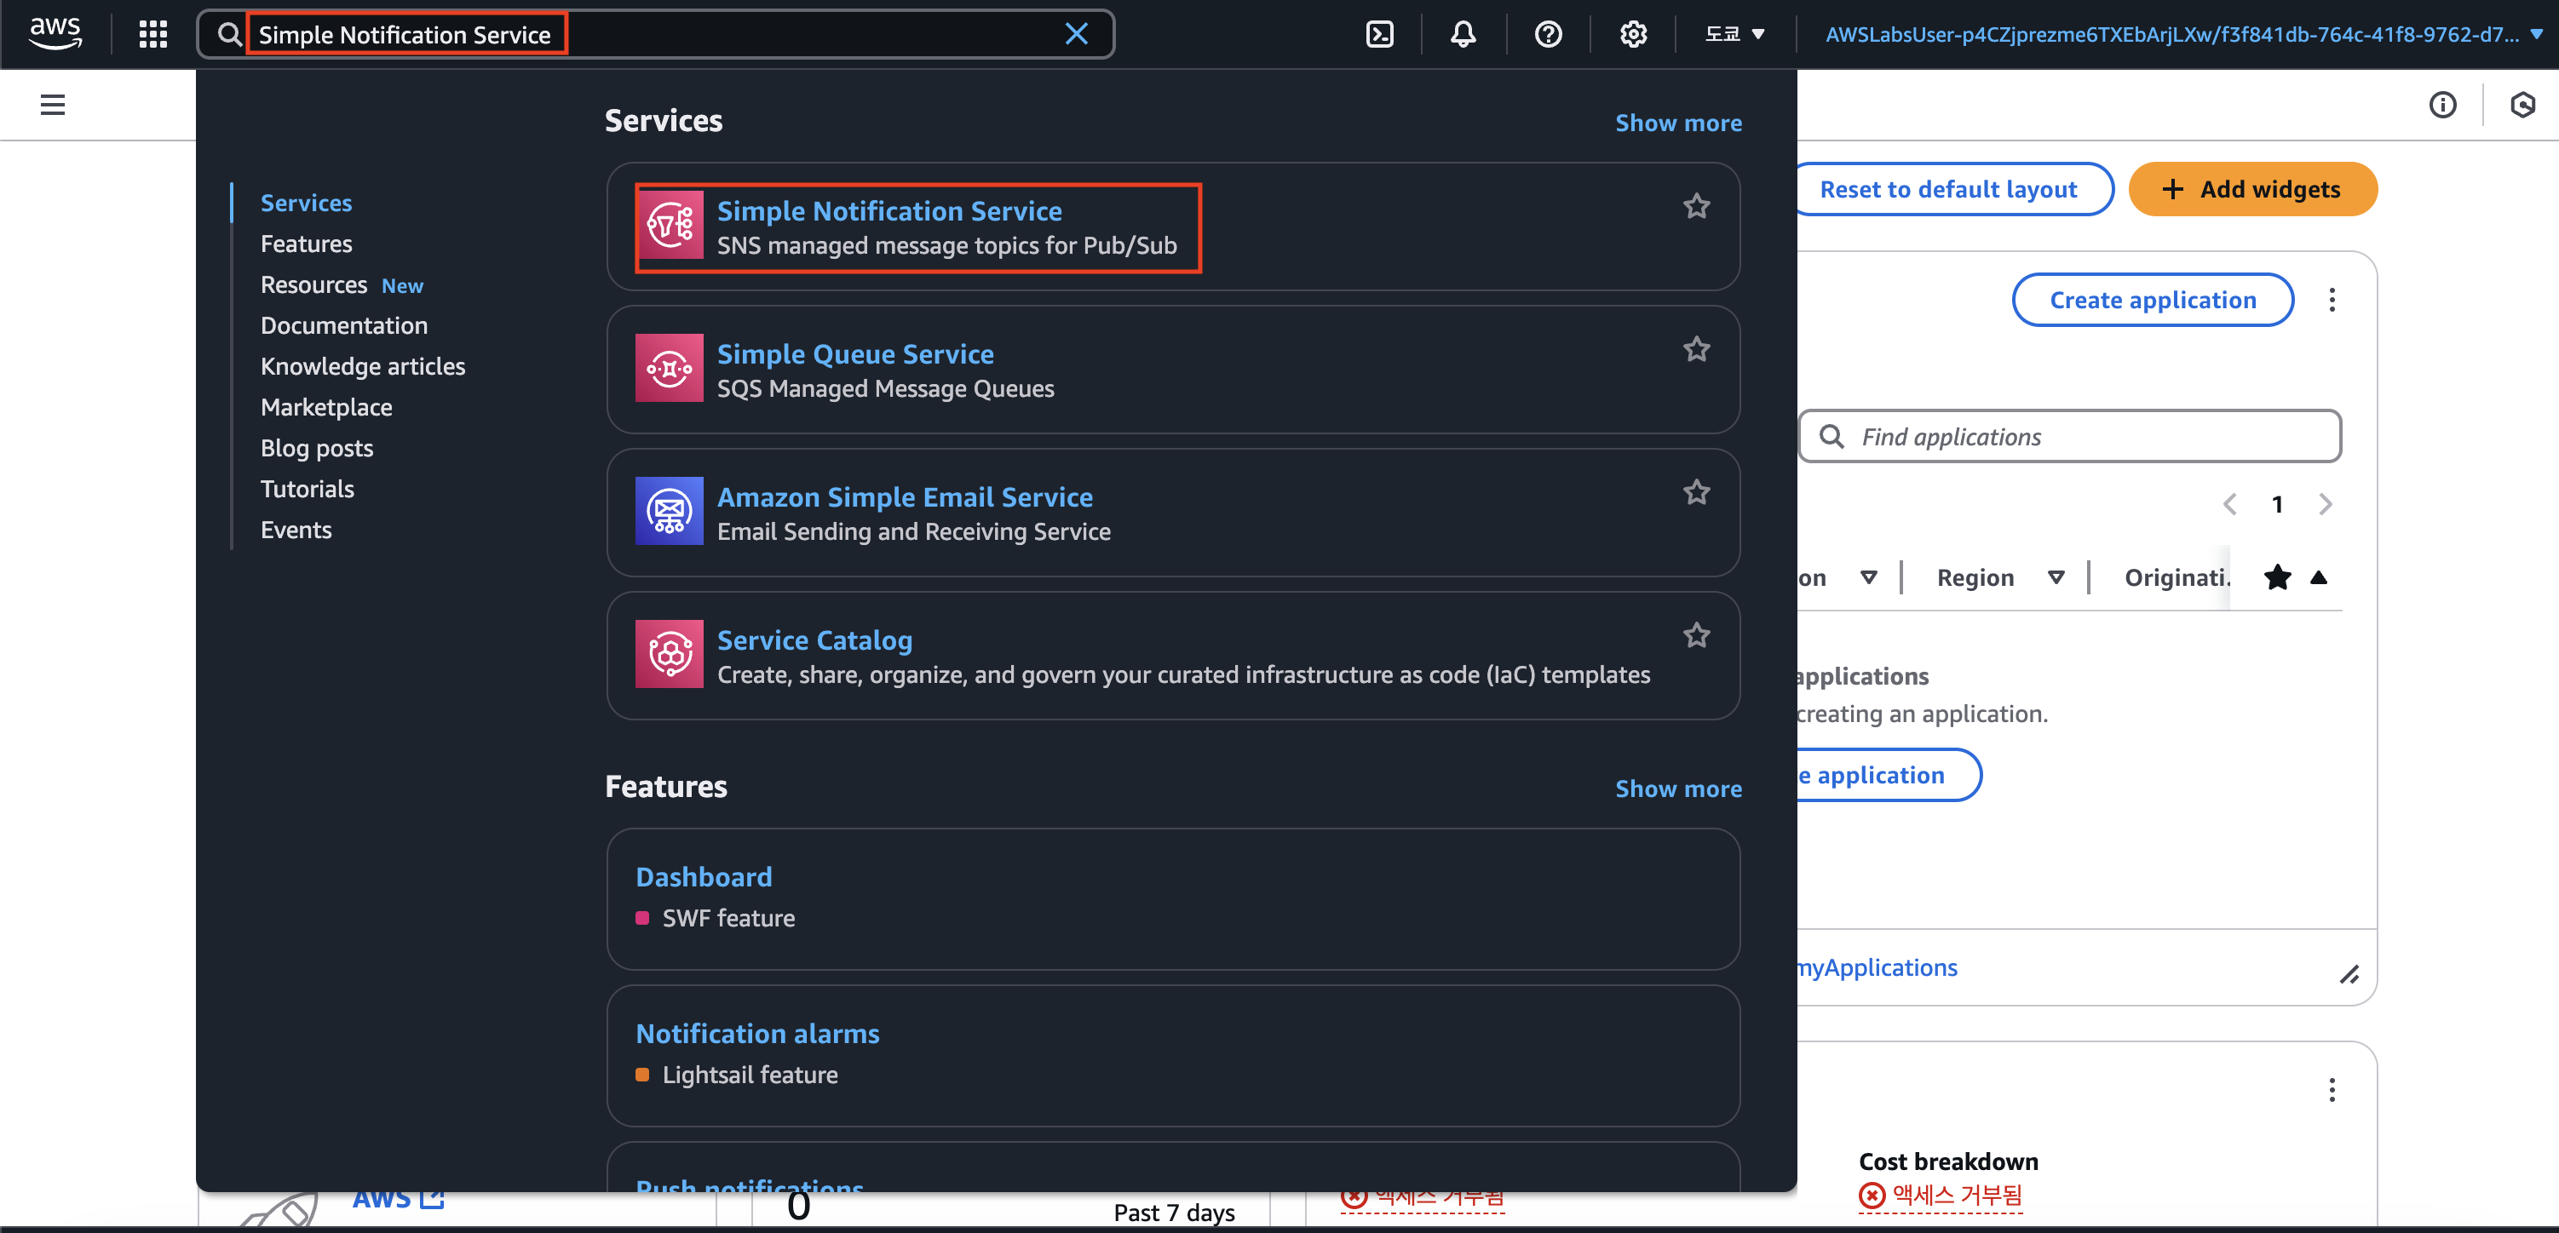The image size is (2559, 1233).
Task: Select Documentation in search categories
Action: pyautogui.click(x=343, y=325)
